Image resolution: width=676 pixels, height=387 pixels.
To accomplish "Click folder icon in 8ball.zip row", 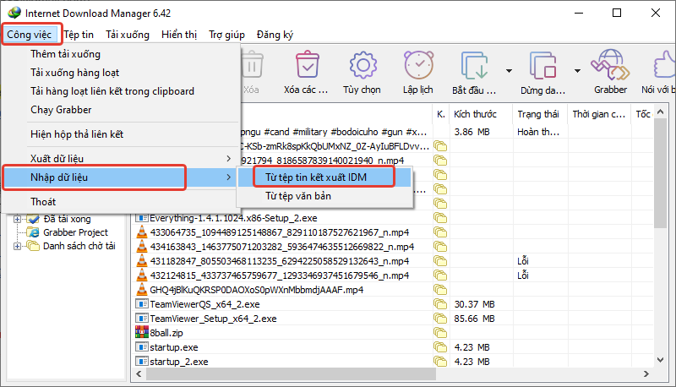I will (440, 333).
